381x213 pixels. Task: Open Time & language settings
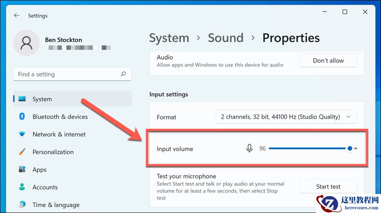[x=56, y=205]
